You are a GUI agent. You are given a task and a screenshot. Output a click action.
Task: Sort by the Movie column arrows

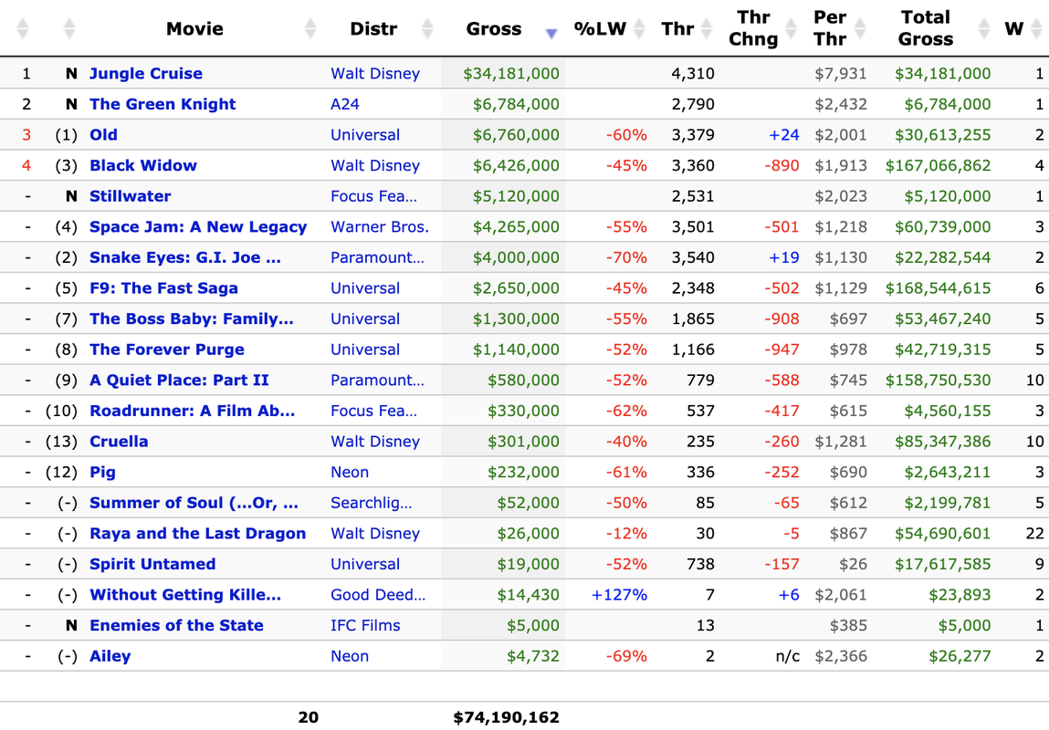point(309,29)
